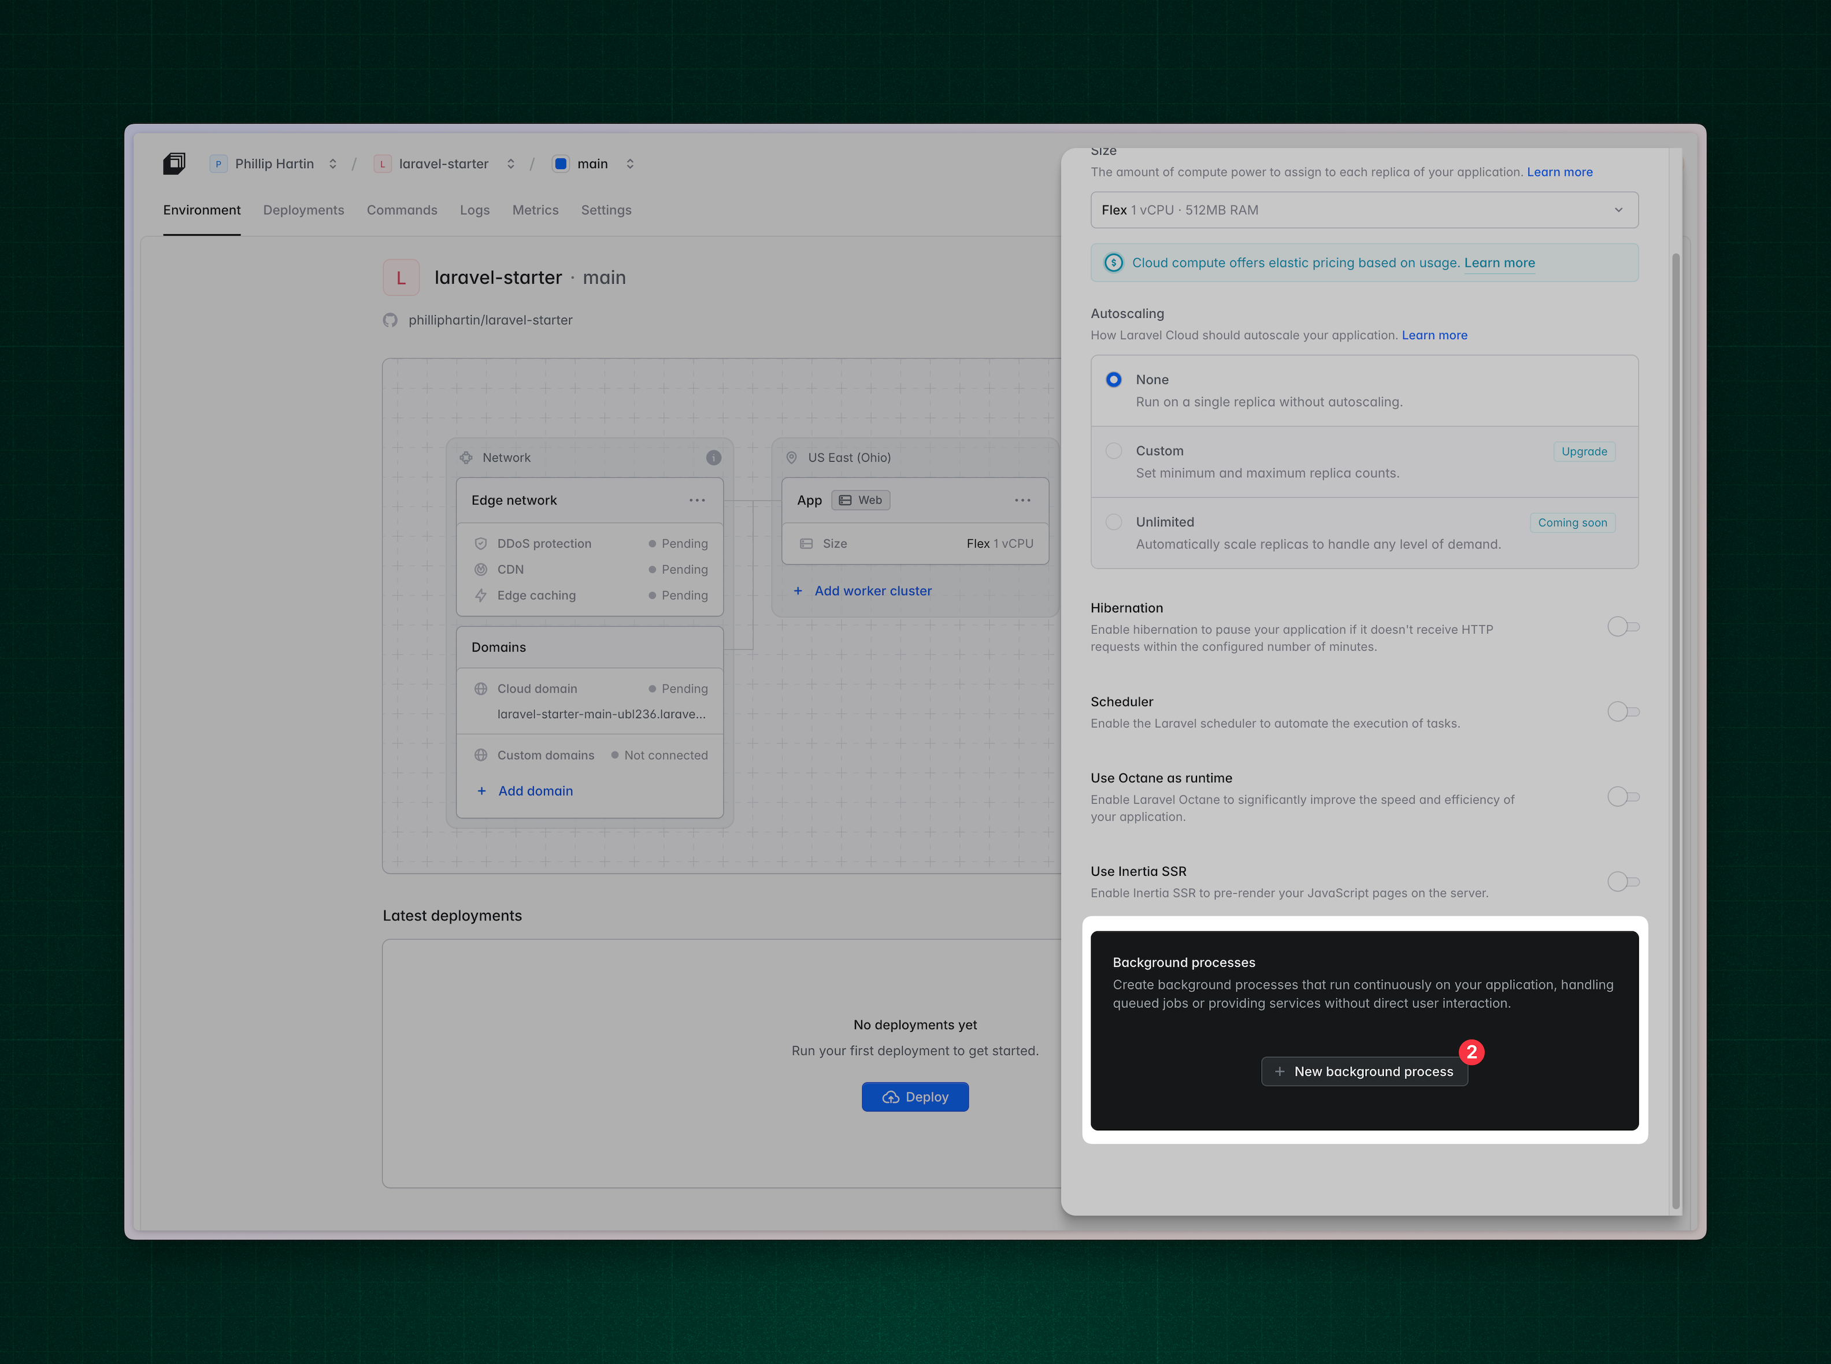This screenshot has height=1364, width=1831.
Task: Click the dollar pricing info icon
Action: (1113, 262)
